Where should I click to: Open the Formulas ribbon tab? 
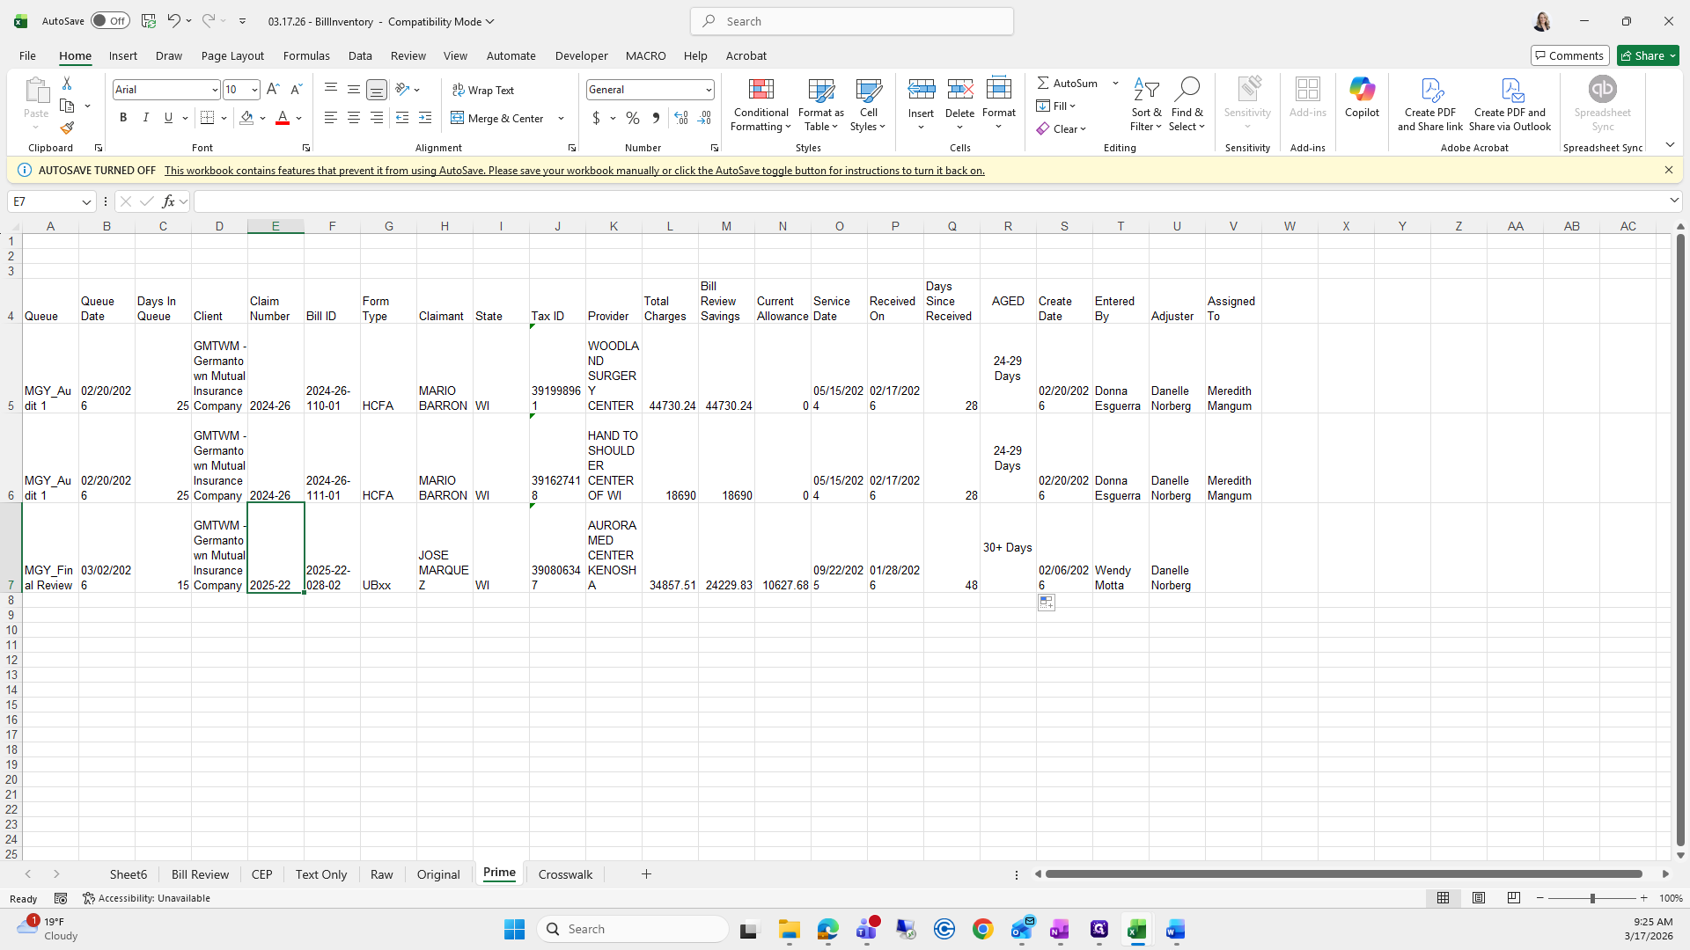306,55
